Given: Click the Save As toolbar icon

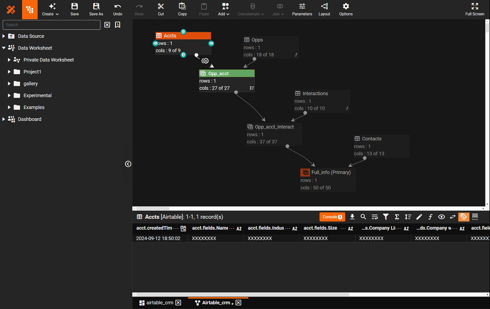Looking at the screenshot, I should pos(96,9).
